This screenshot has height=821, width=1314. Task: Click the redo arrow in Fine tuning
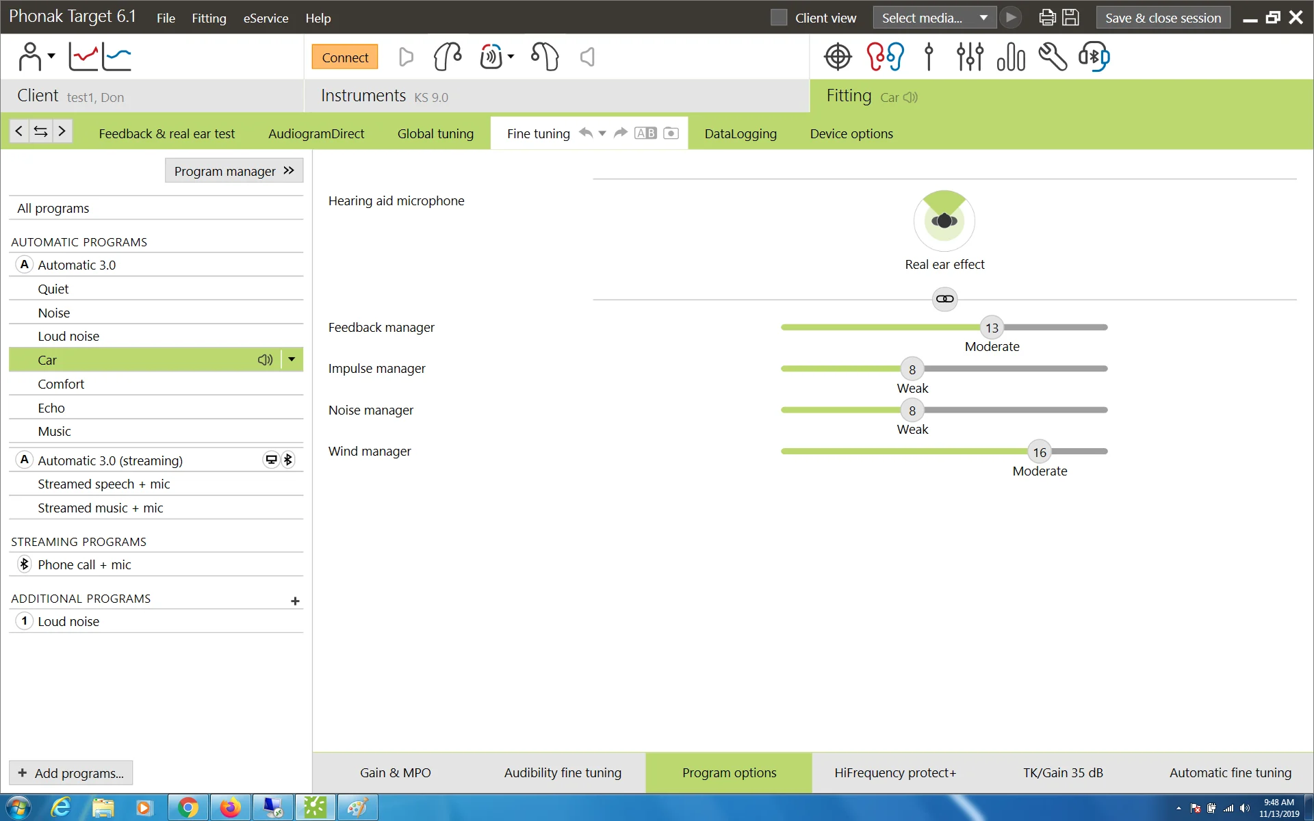pyautogui.click(x=621, y=133)
